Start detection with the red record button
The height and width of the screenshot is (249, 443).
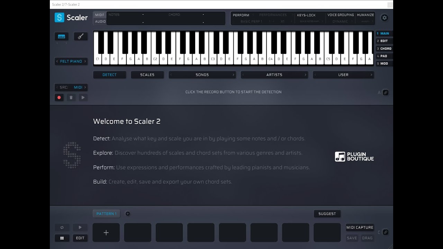coord(59,98)
